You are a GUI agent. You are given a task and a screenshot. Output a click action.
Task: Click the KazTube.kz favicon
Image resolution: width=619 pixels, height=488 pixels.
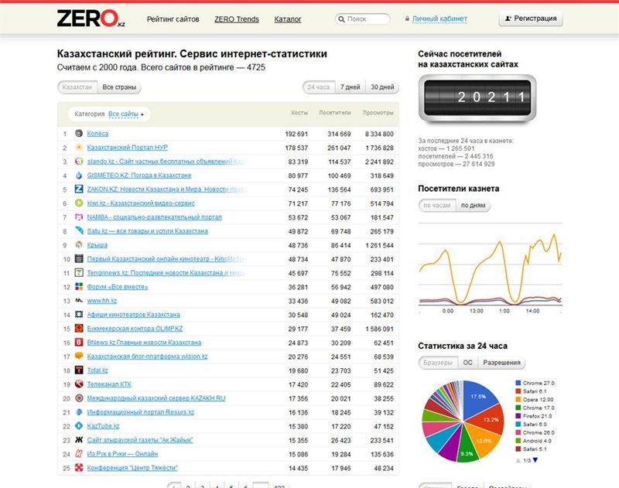pyautogui.click(x=79, y=425)
